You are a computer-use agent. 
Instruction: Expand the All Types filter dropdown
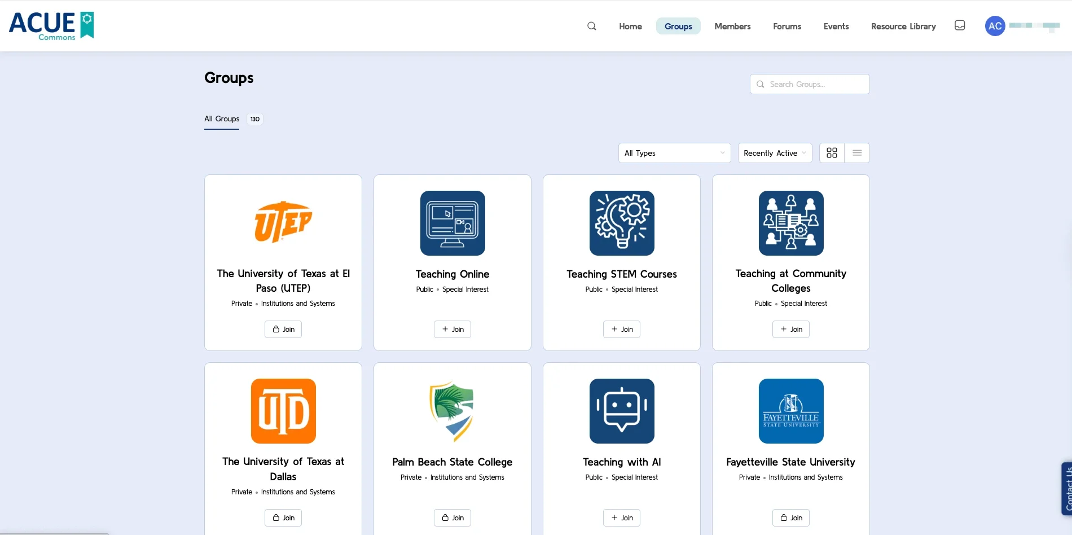(x=674, y=153)
